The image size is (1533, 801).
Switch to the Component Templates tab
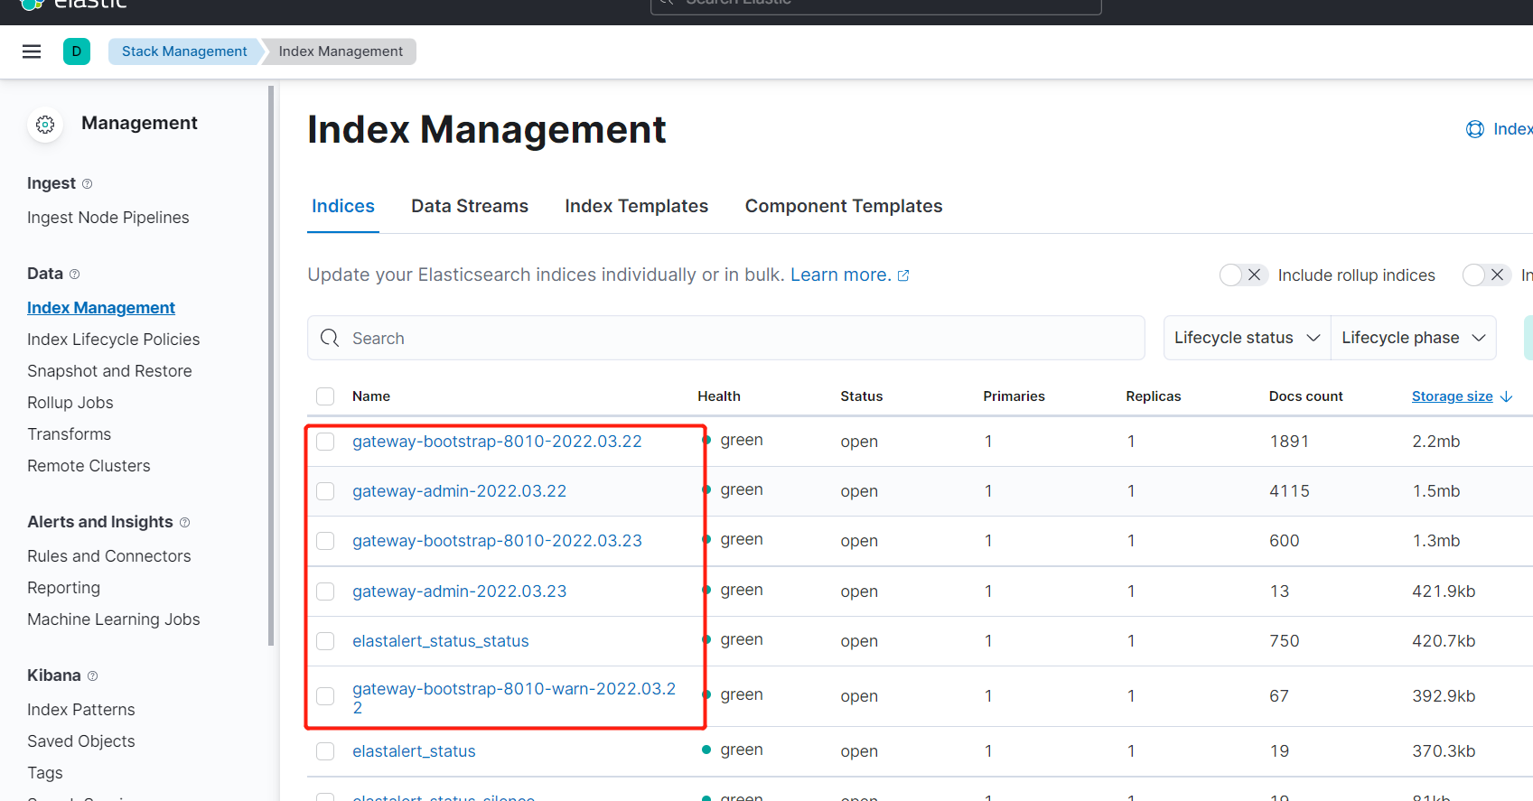point(844,206)
